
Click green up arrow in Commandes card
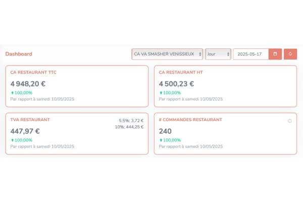161,140
